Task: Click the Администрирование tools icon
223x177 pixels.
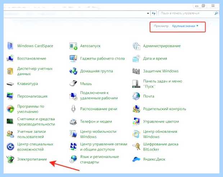Action: [136, 46]
